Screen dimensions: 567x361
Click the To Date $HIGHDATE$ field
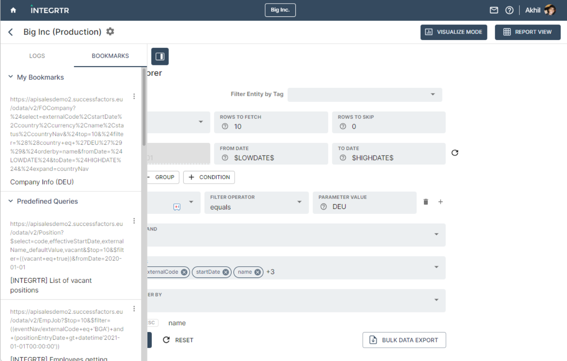389,154
